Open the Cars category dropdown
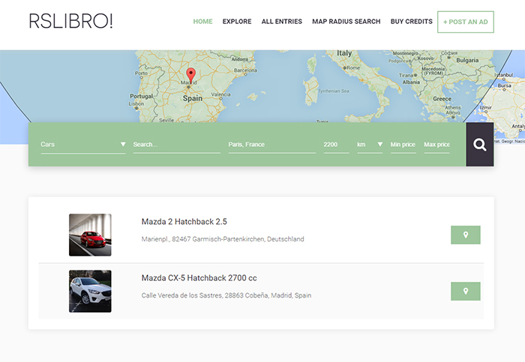525x362 pixels. click(x=83, y=145)
